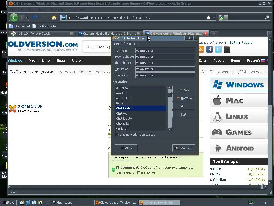The width and height of the screenshot is (274, 206).
Task: Open the Linux category banner
Action: [239, 116]
